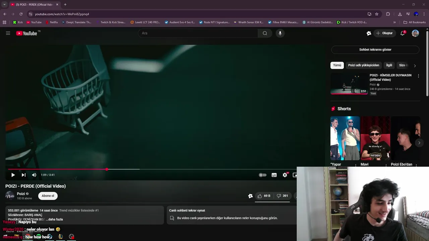Open the 'Yapar' short thumbnail
The height and width of the screenshot is (241, 429).
tap(345, 138)
